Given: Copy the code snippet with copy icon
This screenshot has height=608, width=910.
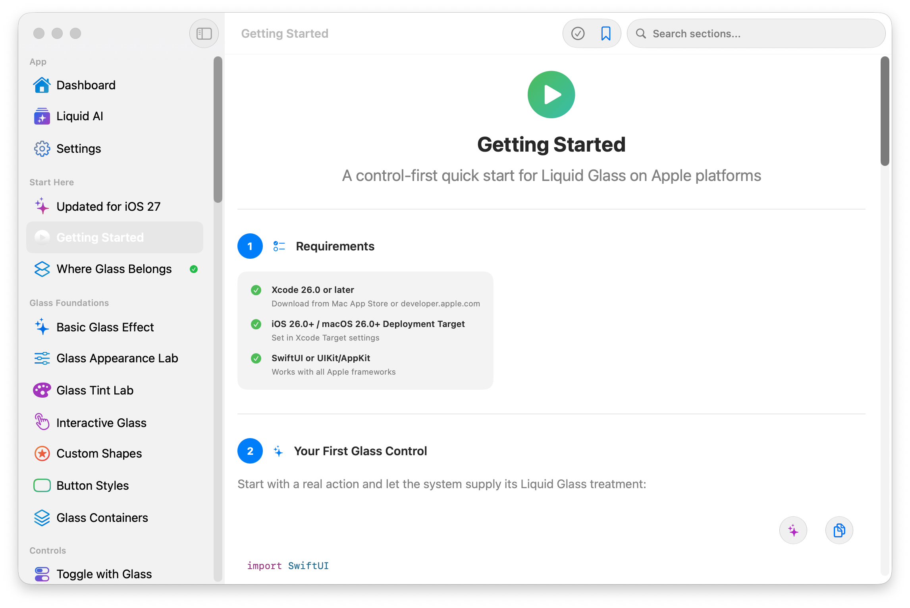Looking at the screenshot, I should pos(839,530).
